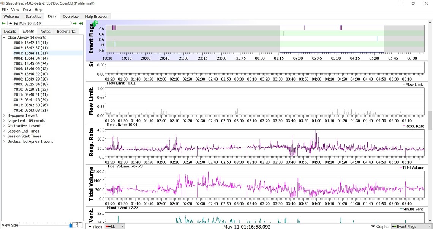Screen dimensions: 433x229
Task: Switch to the Welcome tab
Action: click(x=11, y=17)
